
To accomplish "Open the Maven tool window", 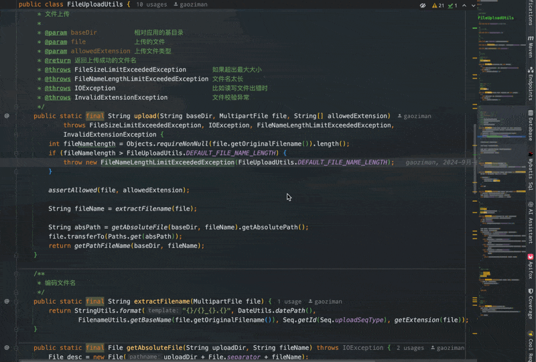I will pyautogui.click(x=530, y=46).
